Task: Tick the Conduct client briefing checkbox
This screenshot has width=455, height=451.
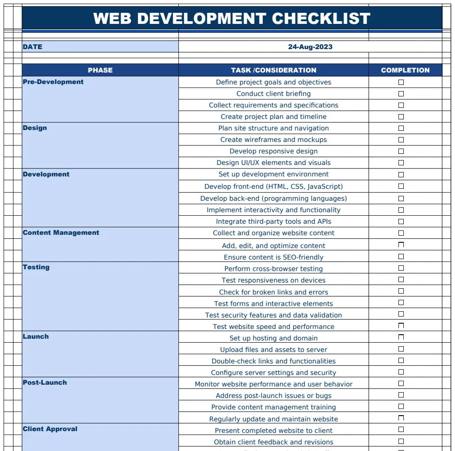Action: [x=401, y=94]
